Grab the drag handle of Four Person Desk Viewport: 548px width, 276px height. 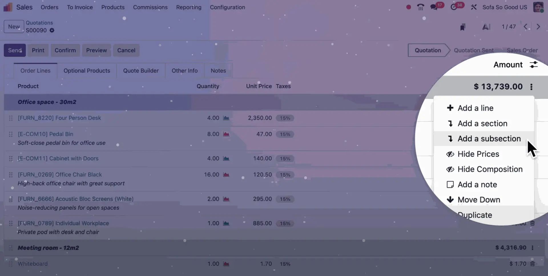click(x=11, y=118)
